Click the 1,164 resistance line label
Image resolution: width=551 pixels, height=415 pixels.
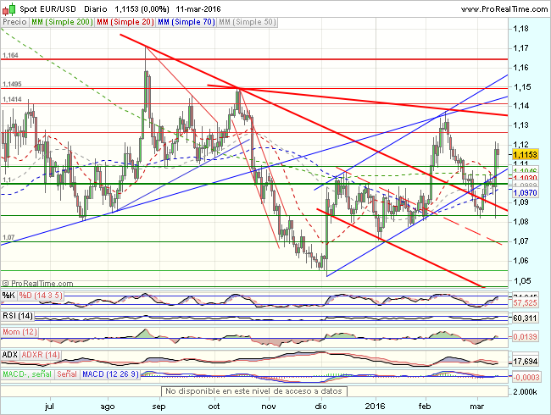point(10,55)
